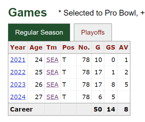
Task: Sort table by AV column header
Action: tap(124, 47)
